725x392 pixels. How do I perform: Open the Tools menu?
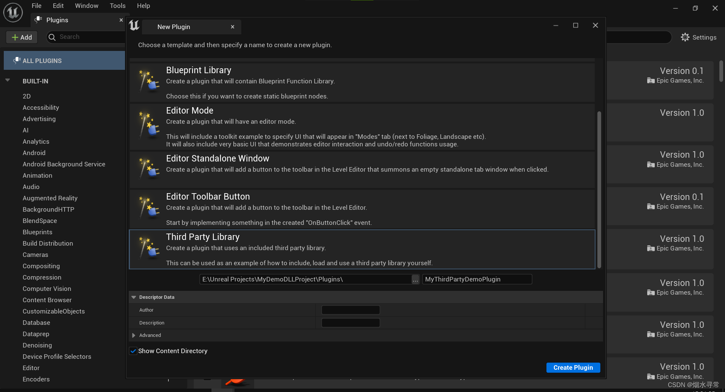tap(117, 6)
